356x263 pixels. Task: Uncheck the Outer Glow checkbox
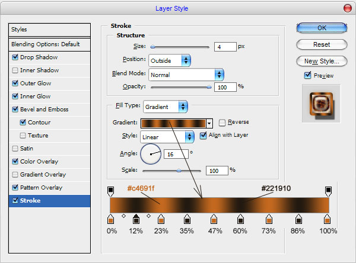click(x=15, y=83)
